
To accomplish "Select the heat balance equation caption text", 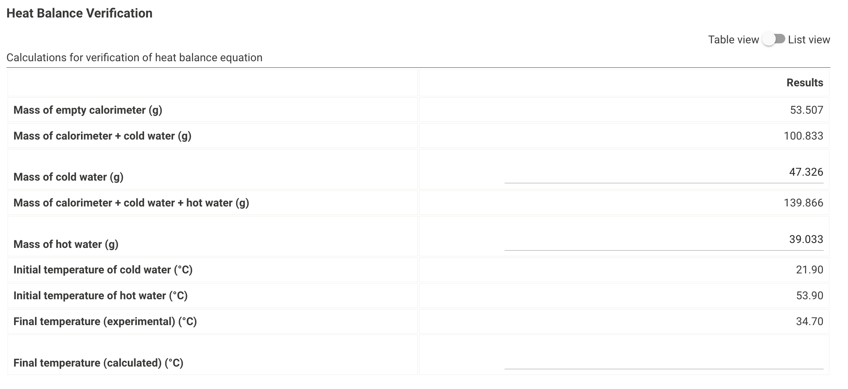I will coord(135,57).
